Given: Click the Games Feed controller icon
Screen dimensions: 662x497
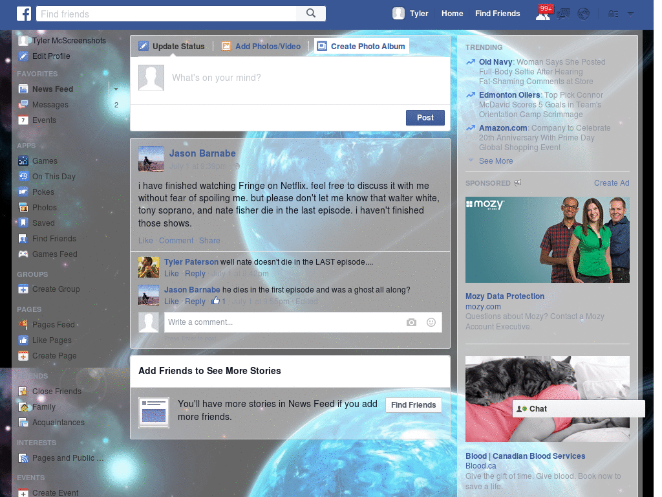Looking at the screenshot, I should (23, 254).
